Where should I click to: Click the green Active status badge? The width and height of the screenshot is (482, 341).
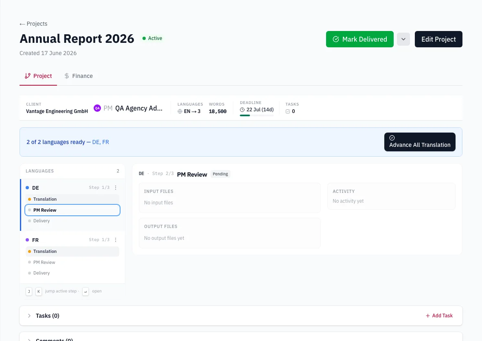click(152, 38)
